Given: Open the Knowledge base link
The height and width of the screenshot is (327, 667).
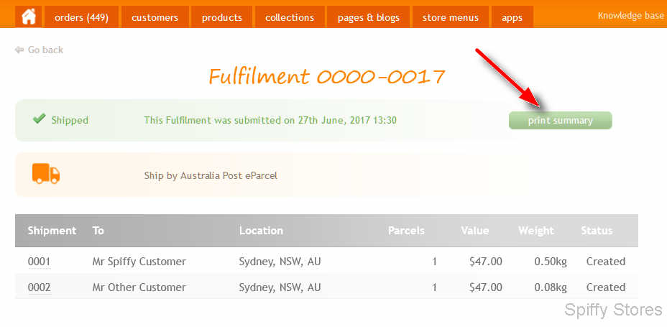Looking at the screenshot, I should pos(630,16).
